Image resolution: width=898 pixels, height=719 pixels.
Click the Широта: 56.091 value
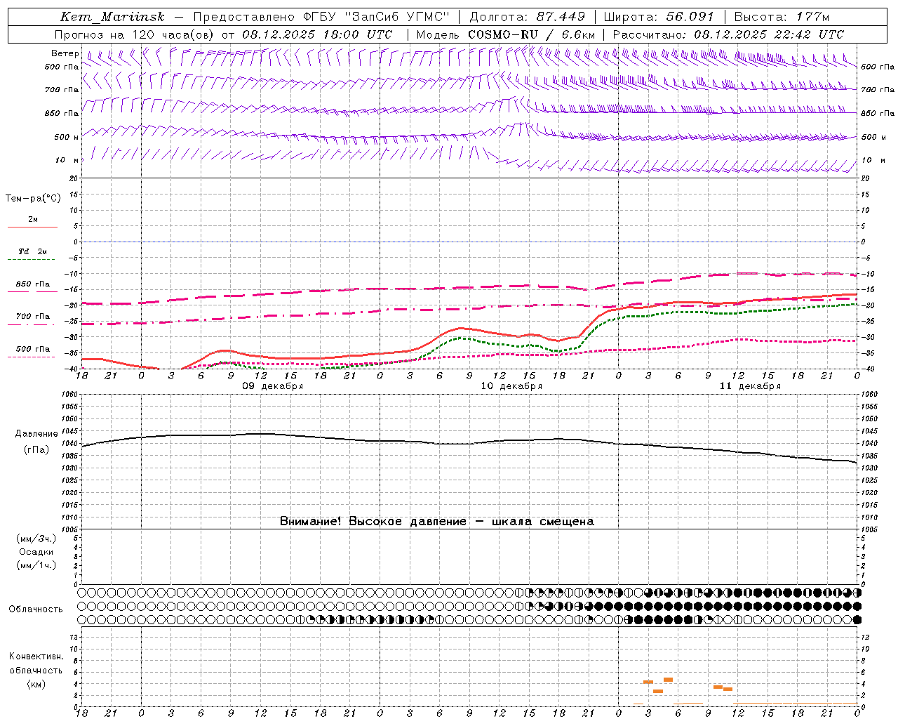[x=659, y=17]
